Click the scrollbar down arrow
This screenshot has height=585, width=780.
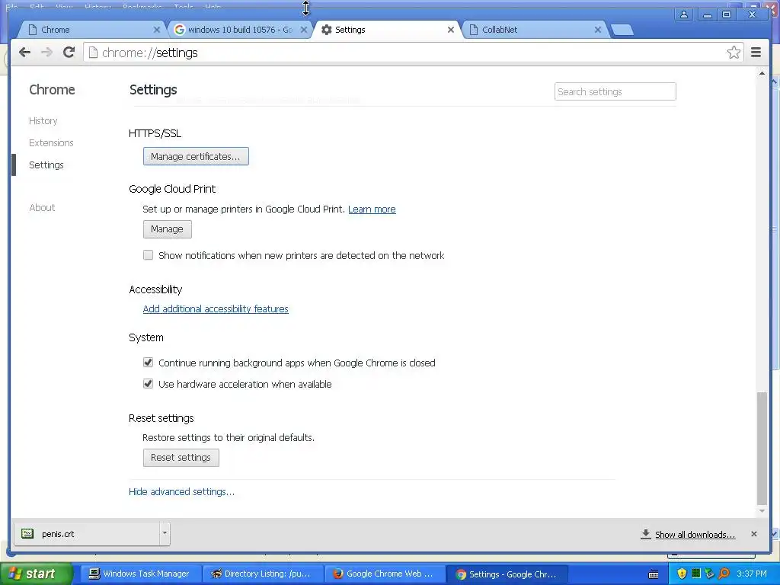point(762,511)
